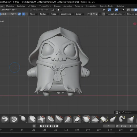
Task: Click the Rehacer malla button
Action: 132,14
